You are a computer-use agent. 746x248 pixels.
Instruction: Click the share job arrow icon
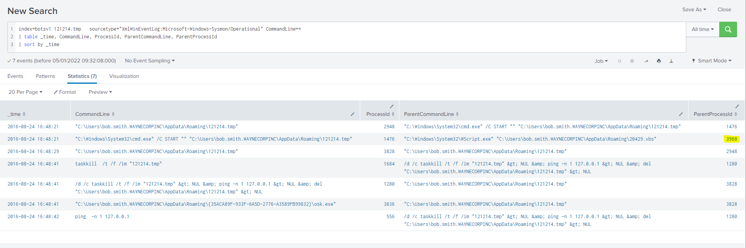[x=646, y=61]
